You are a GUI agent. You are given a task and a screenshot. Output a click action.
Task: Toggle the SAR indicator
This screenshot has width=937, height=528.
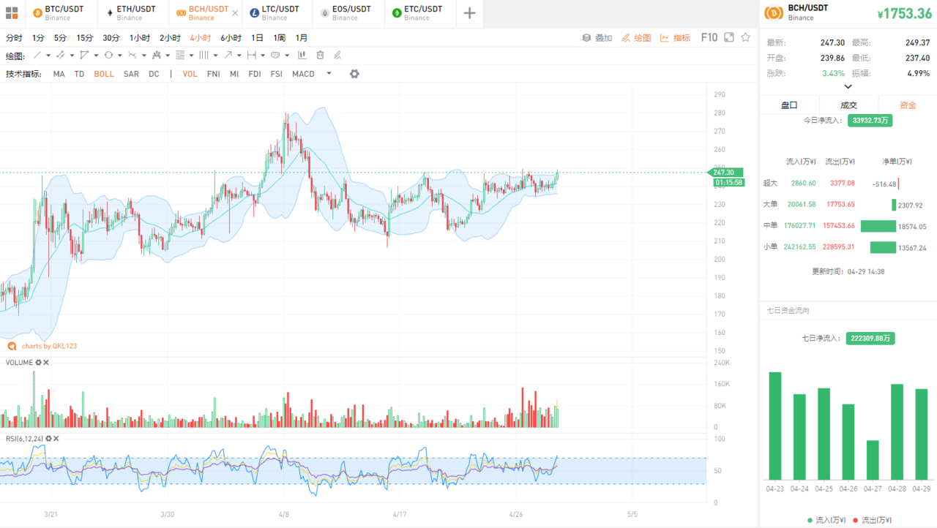pos(131,74)
